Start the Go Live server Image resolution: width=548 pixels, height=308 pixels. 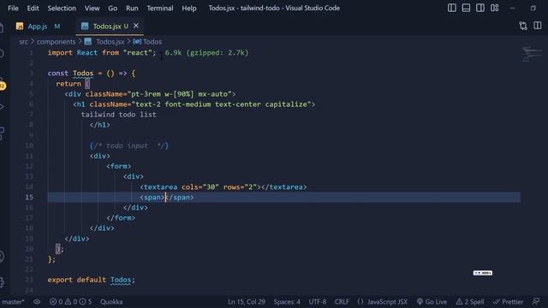[432, 302]
